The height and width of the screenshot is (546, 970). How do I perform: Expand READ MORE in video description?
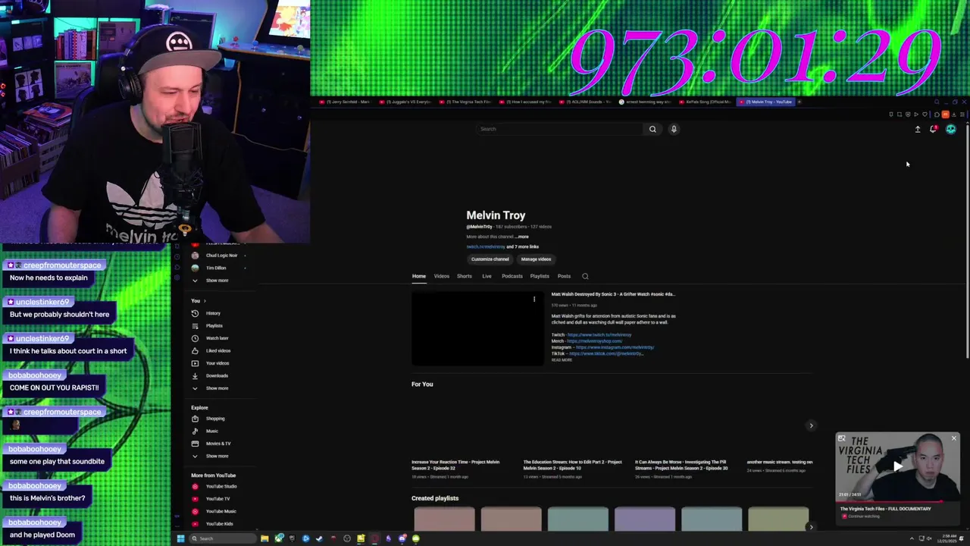click(562, 360)
